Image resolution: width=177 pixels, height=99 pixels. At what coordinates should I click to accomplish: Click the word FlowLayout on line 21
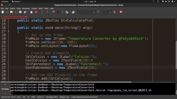79,46
